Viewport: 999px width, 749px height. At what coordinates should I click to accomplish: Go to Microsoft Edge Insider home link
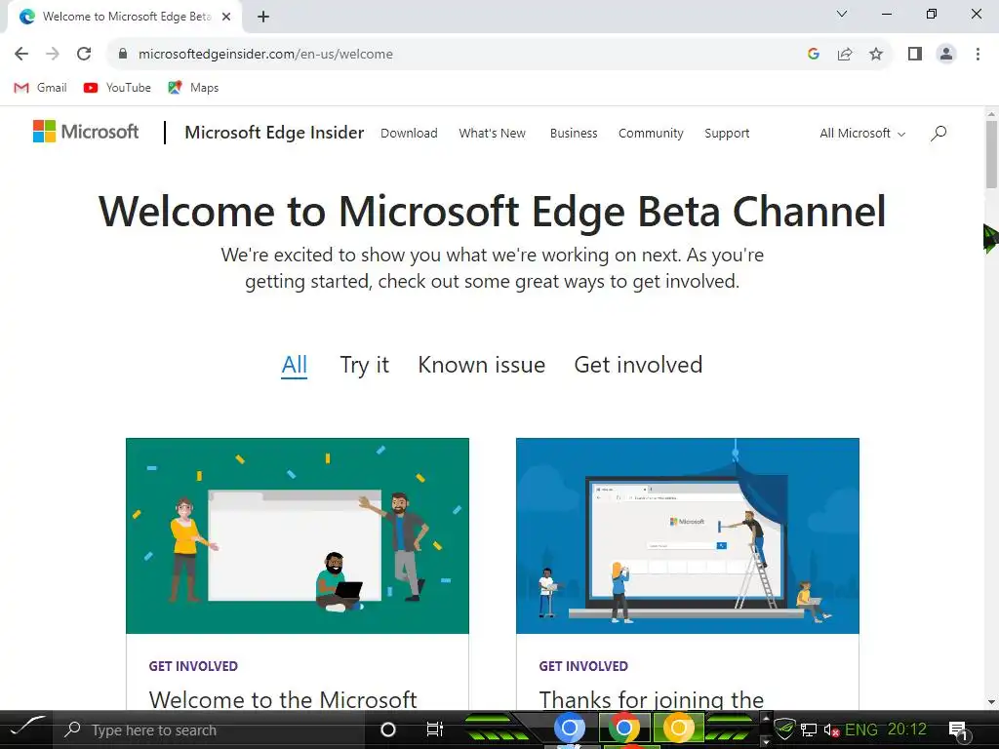click(x=274, y=133)
